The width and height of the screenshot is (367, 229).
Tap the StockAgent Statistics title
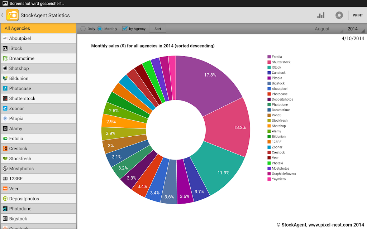pos(45,15)
